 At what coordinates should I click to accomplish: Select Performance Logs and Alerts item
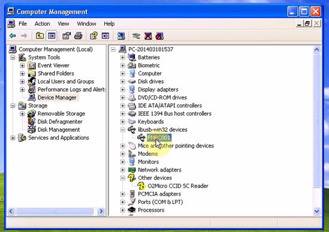[x=71, y=89]
